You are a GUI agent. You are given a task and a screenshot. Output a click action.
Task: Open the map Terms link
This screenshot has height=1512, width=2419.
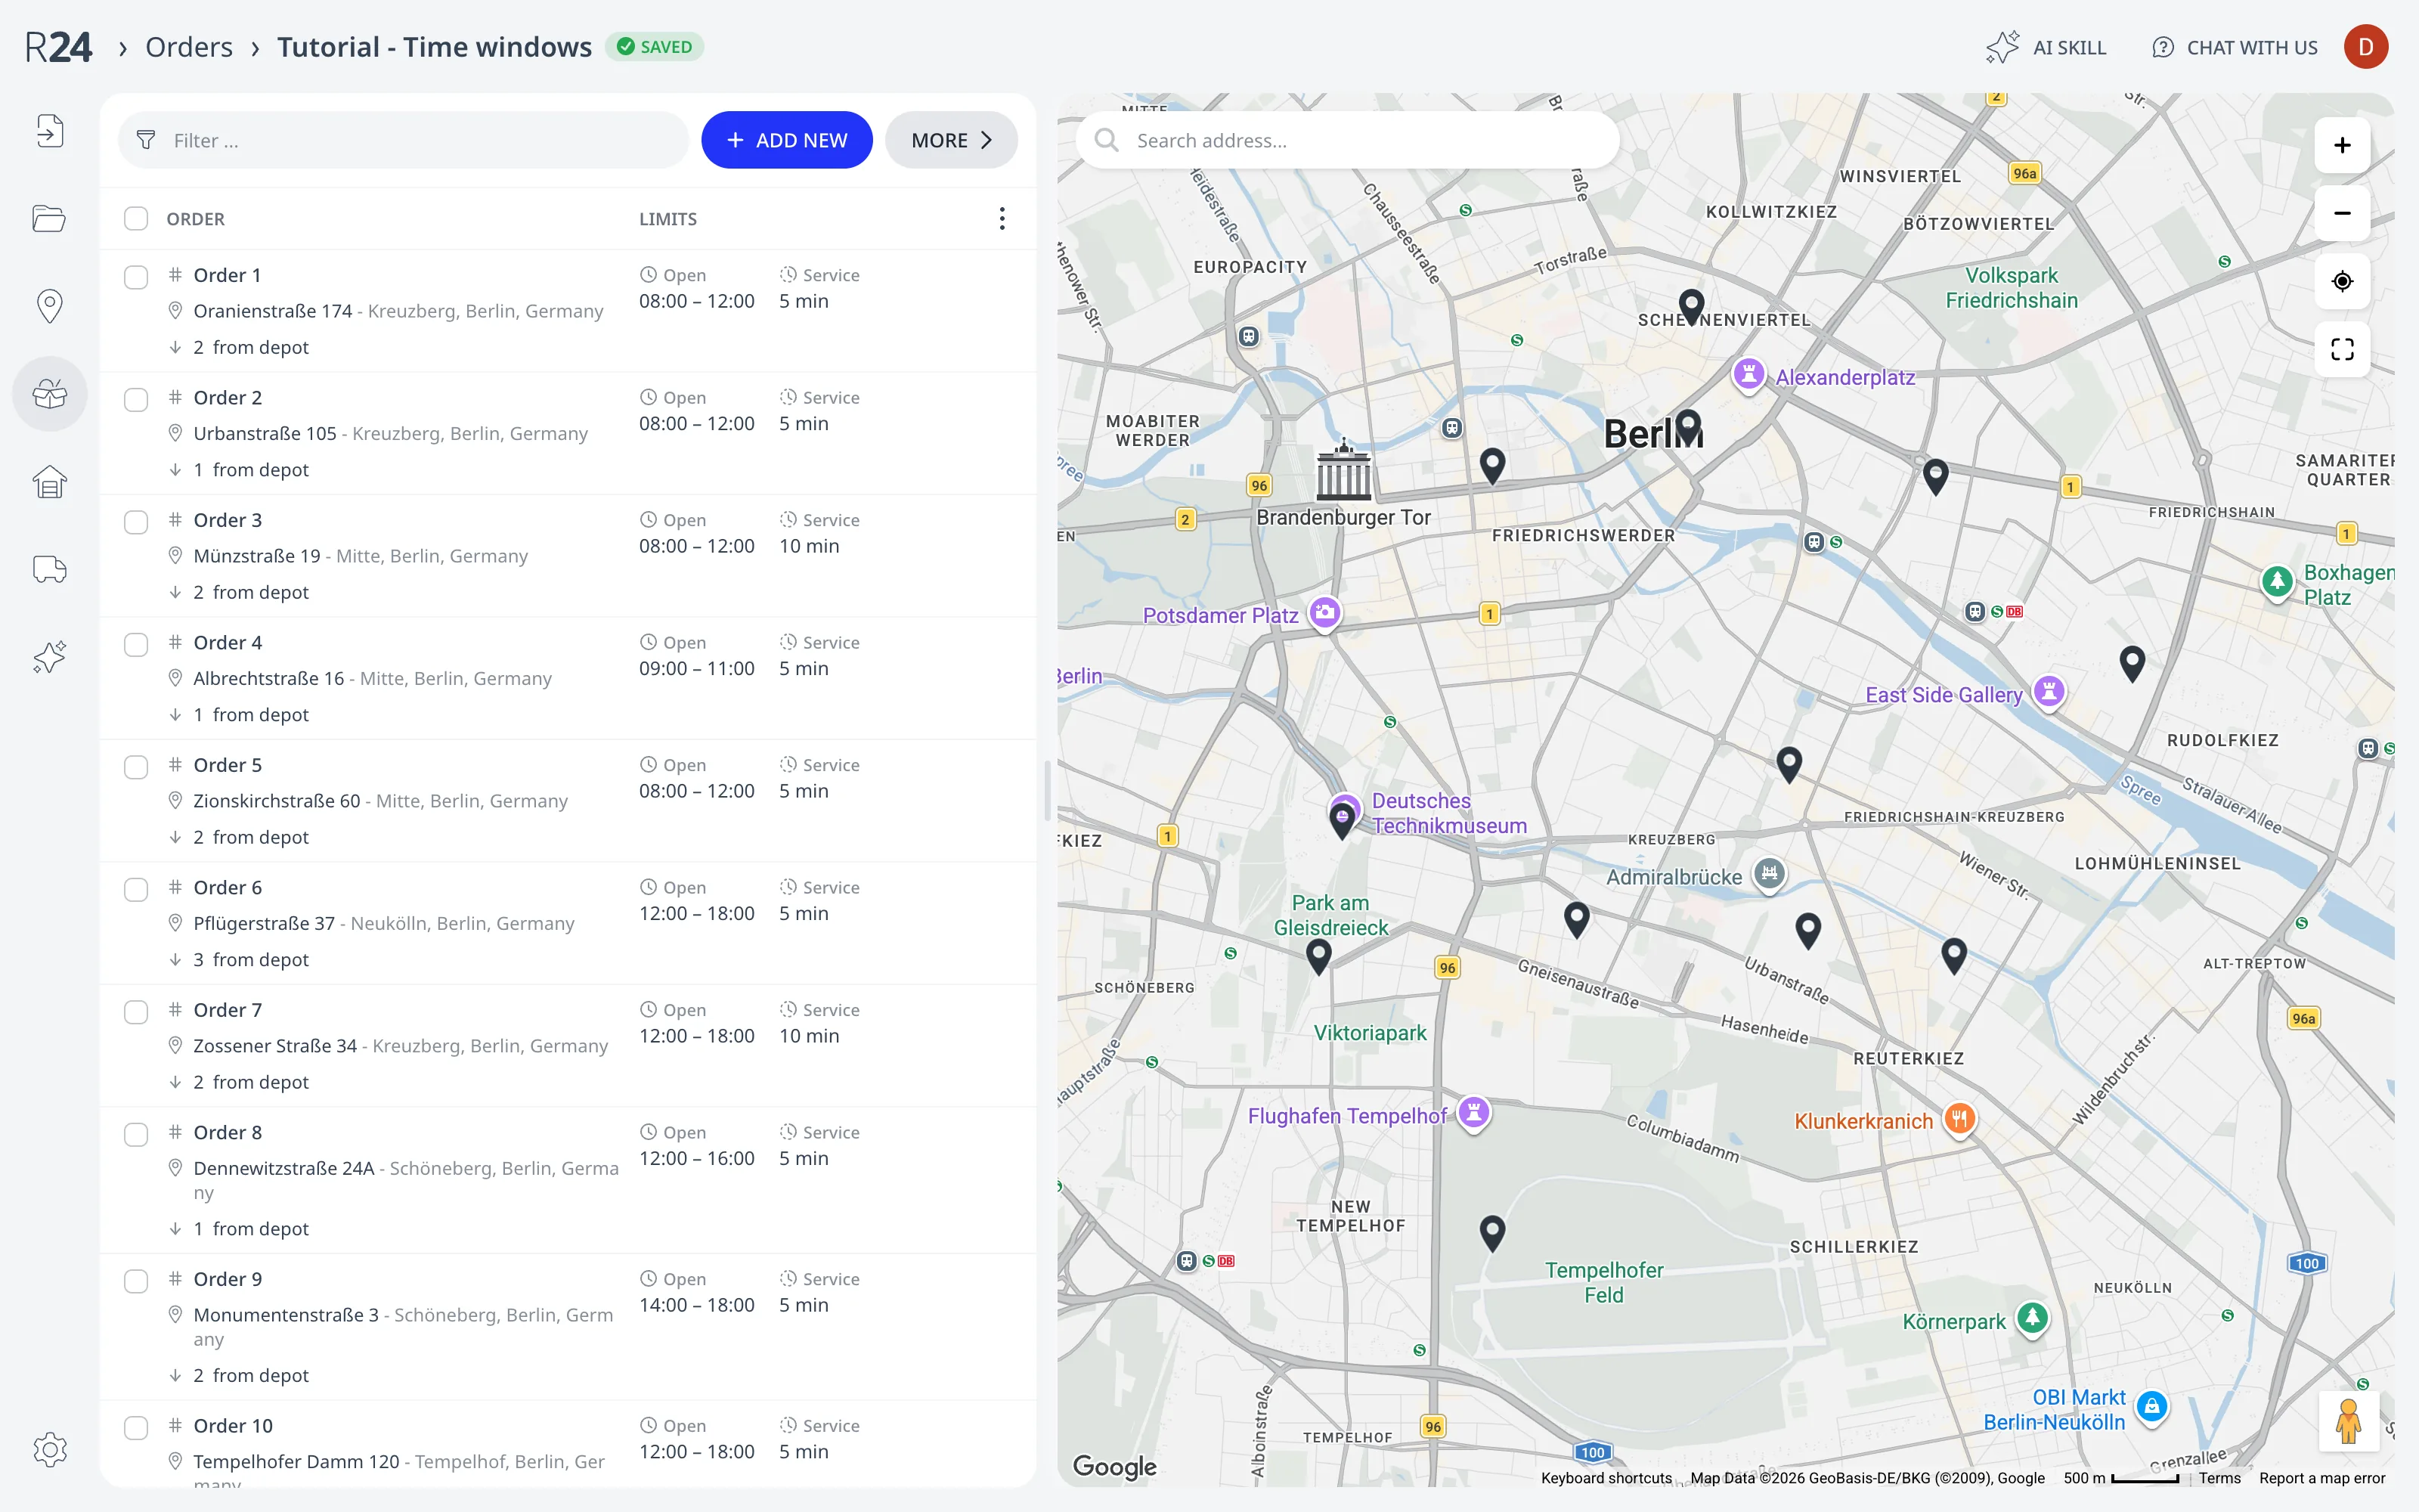pos(2219,1478)
